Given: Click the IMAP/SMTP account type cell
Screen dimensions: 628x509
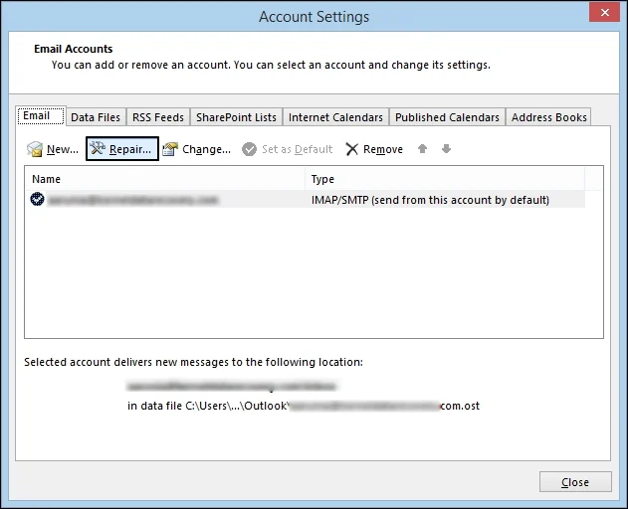Looking at the screenshot, I should pyautogui.click(x=430, y=200).
